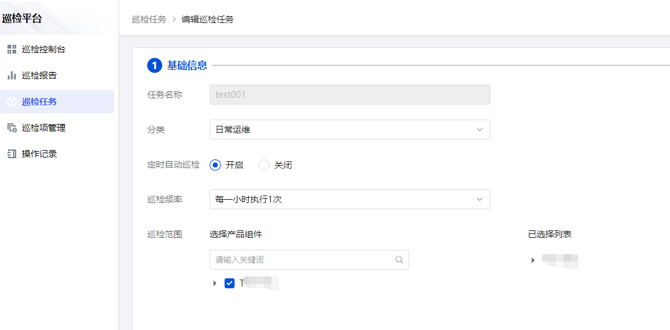Click the 巡检任务 clock icon

(12, 101)
